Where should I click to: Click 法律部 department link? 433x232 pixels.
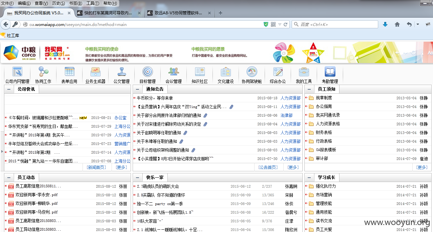[x=287, y=115]
